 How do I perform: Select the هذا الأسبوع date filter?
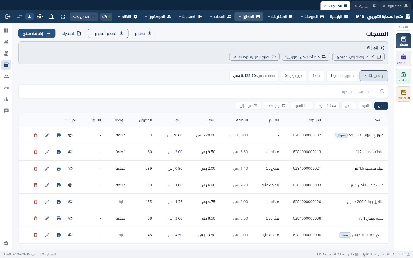point(327,106)
